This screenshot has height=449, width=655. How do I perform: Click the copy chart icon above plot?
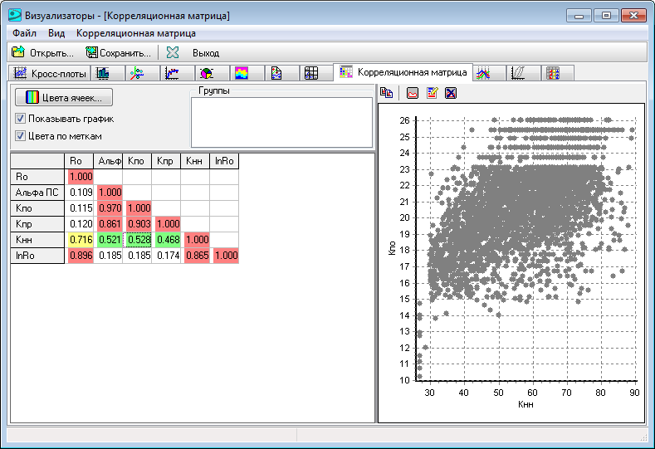coord(386,93)
